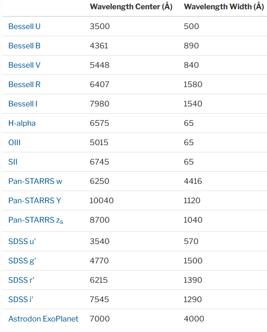Select the Bessell R link
The height and width of the screenshot is (332, 267).
click(24, 85)
